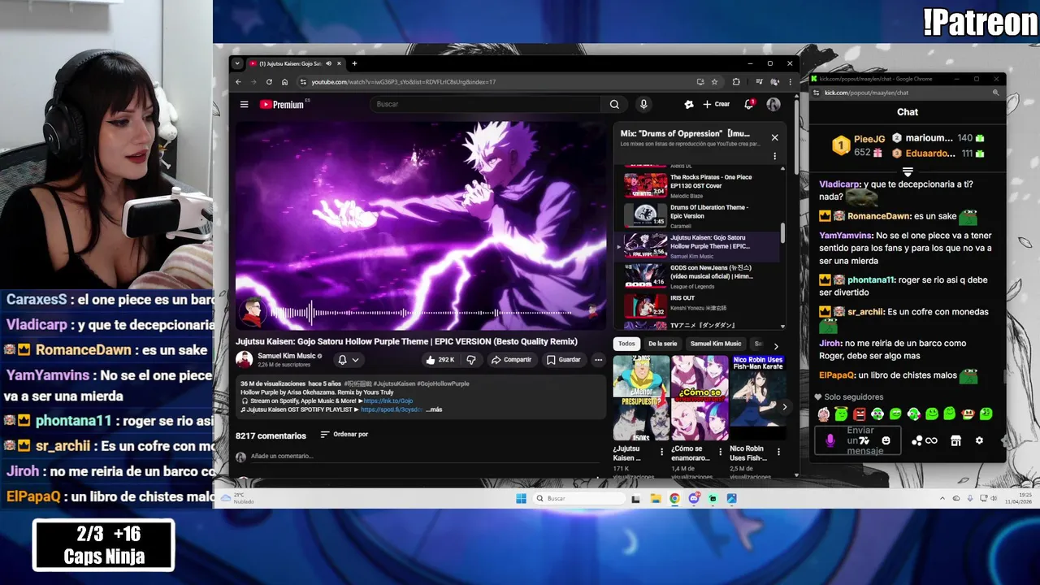Viewport: 1040px width, 585px height.
Task: Open the Ordenar por comments sort dropdown
Action: coord(344,435)
